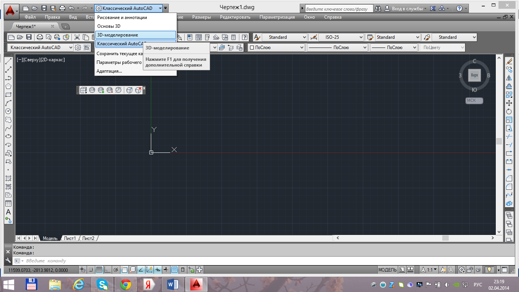Toggle the МОДЕЛЬ model space button
This screenshot has height=292, width=519.
388,270
